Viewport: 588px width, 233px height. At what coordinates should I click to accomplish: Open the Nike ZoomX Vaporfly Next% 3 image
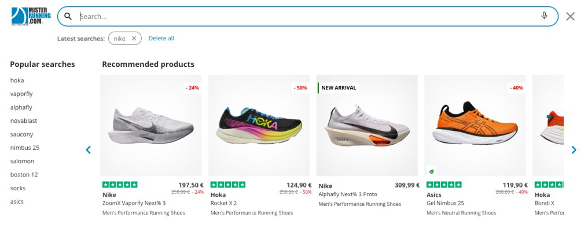click(x=151, y=125)
